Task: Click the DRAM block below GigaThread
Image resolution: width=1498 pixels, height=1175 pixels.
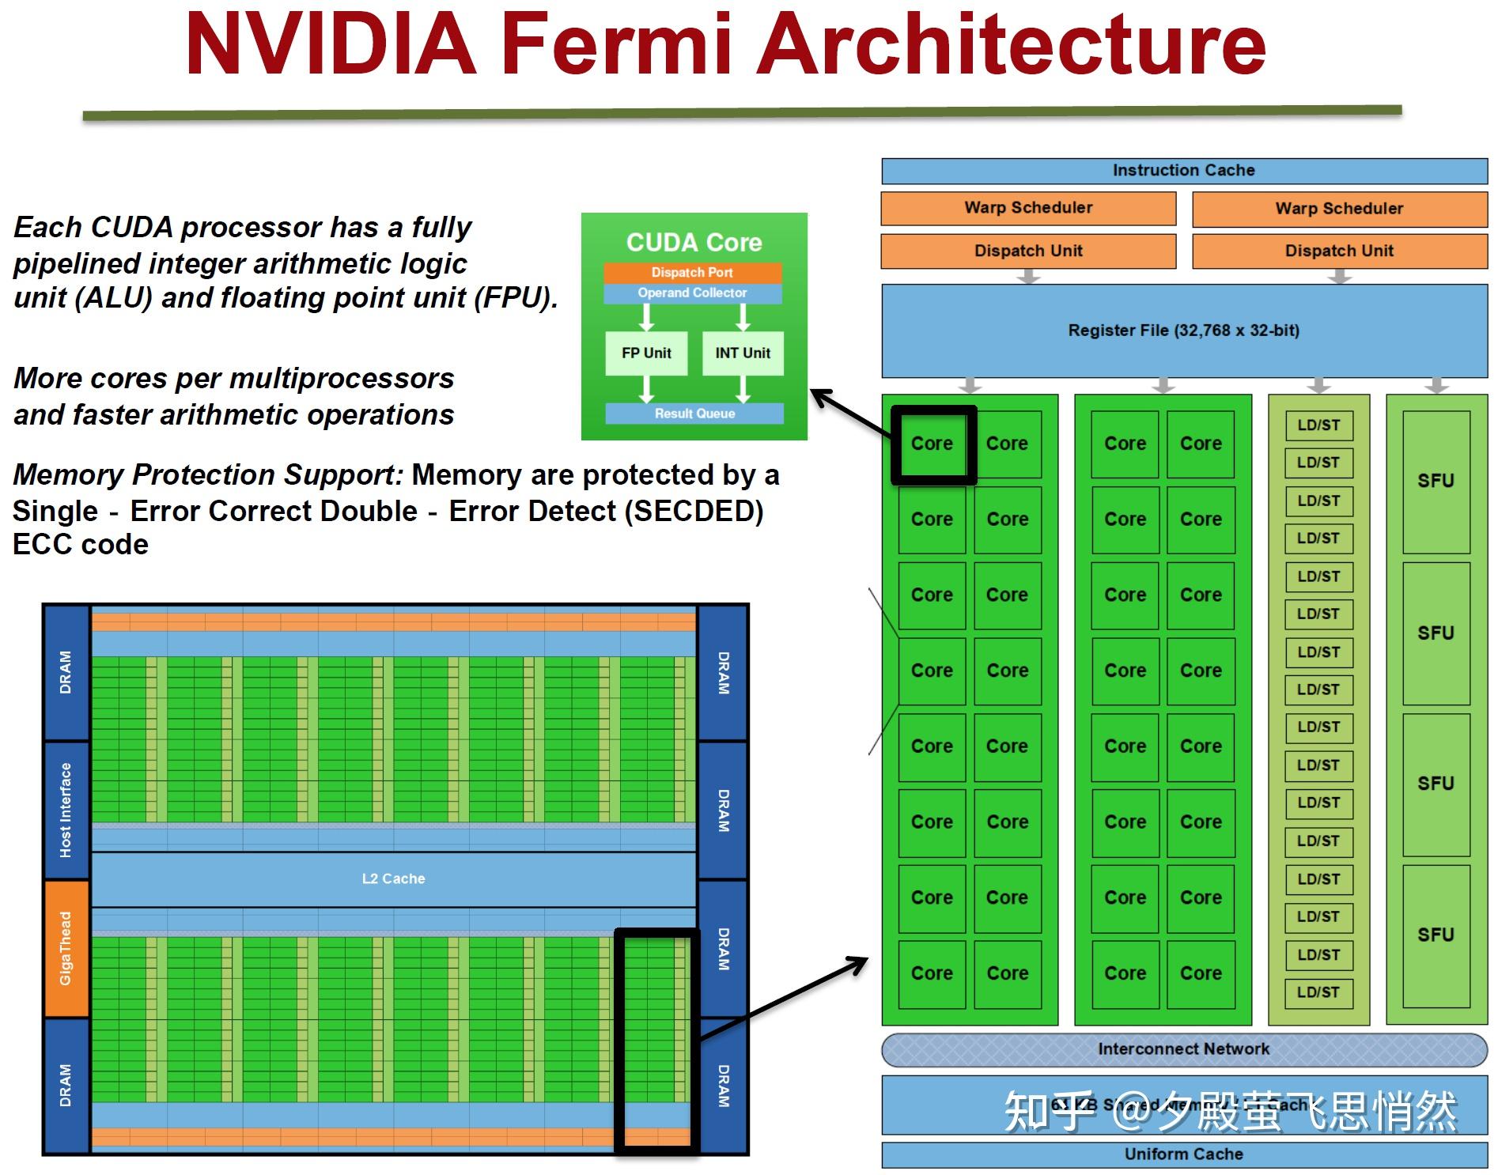Action: pos(66,1085)
